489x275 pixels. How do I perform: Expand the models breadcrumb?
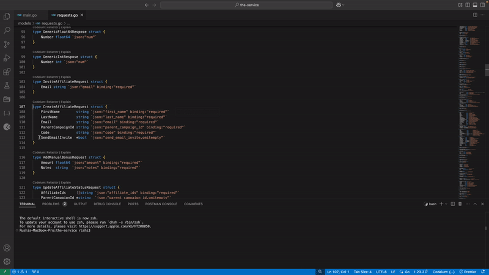(24, 23)
